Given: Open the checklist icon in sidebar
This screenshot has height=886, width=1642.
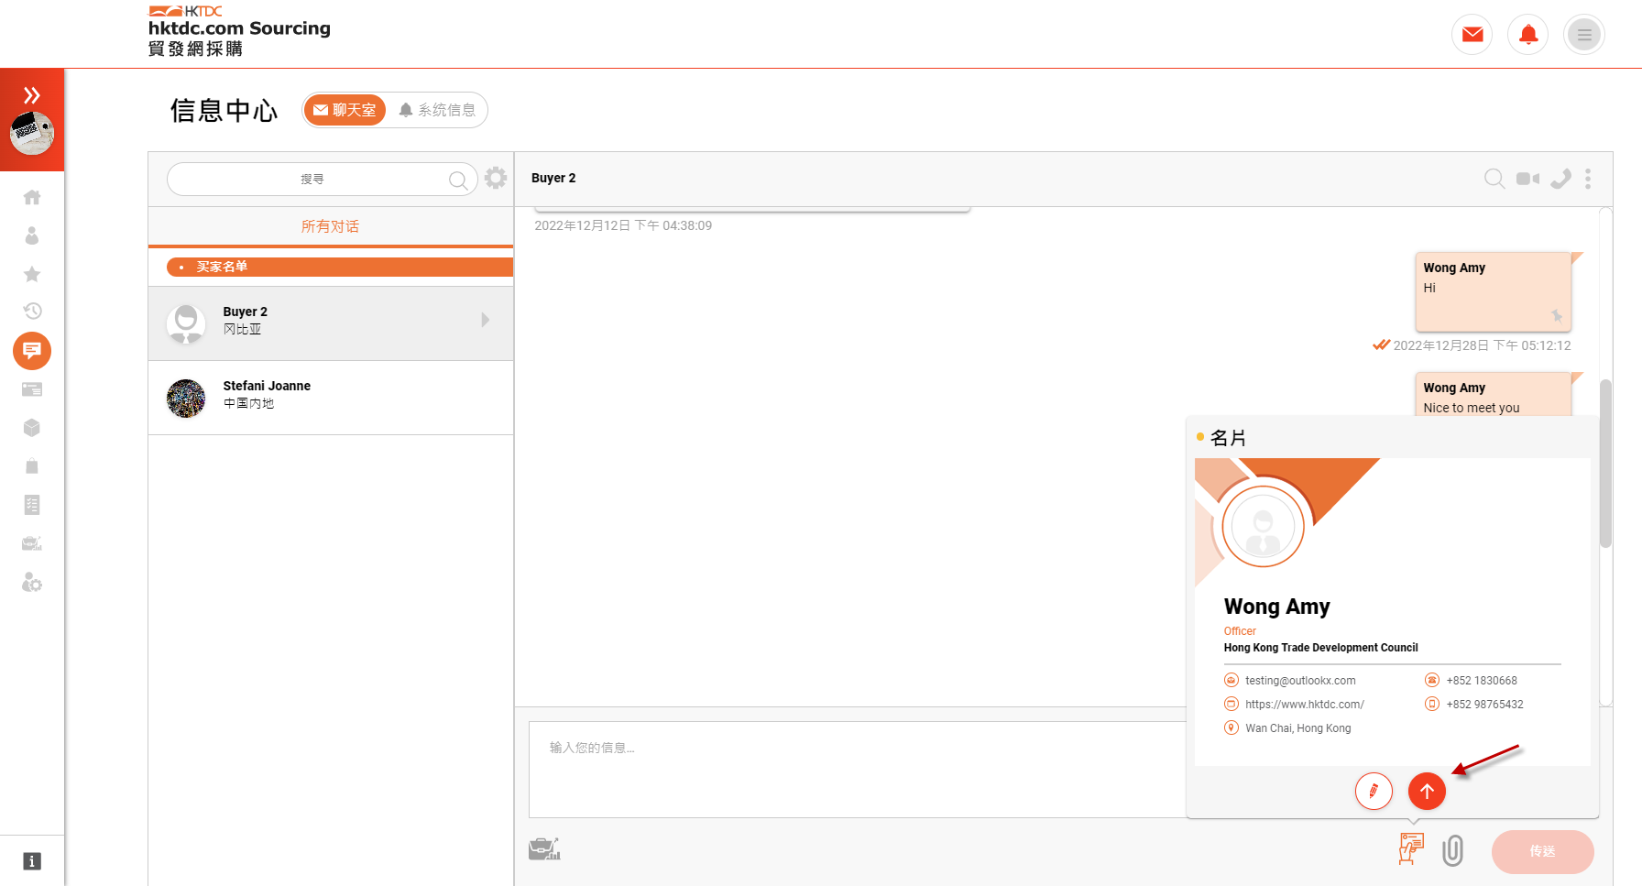Looking at the screenshot, I should coord(32,505).
